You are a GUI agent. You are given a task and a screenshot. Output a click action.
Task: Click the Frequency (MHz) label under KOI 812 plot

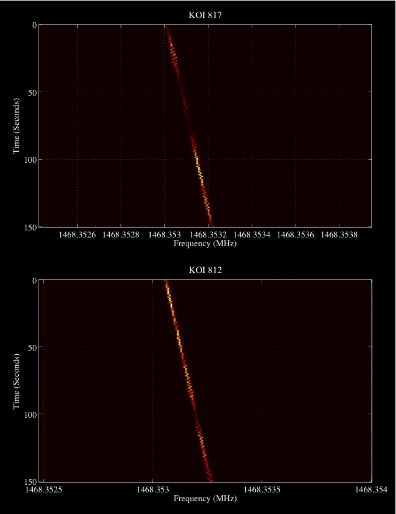[205, 499]
